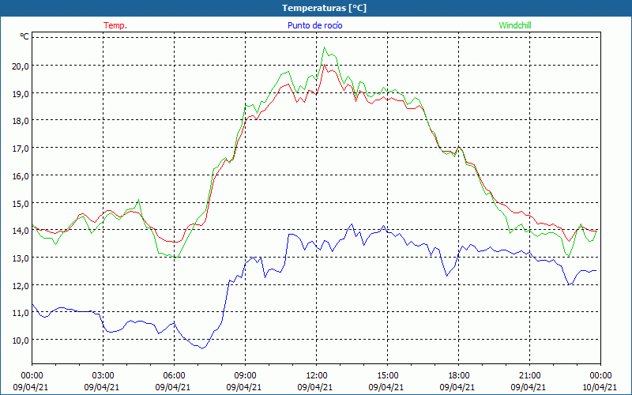The height and width of the screenshot is (395, 632).
Task: Click the 09:00 time axis label
Action: click(x=245, y=376)
